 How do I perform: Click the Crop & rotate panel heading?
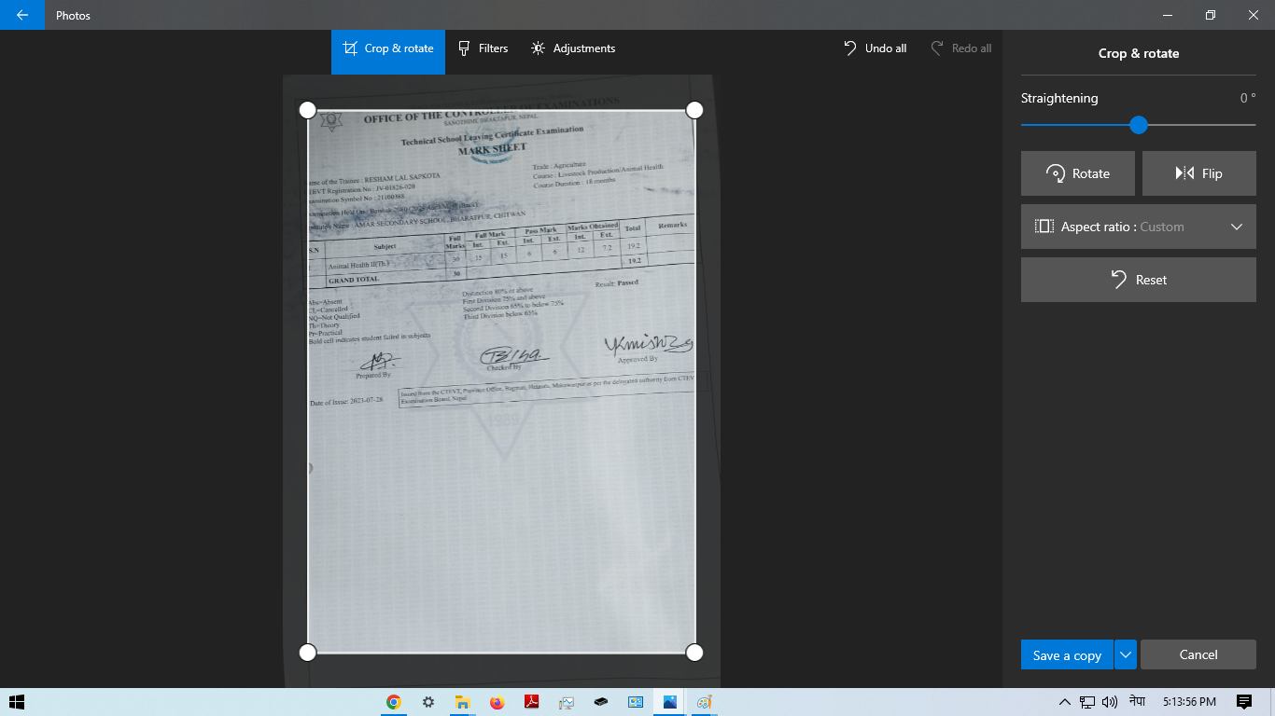click(x=1139, y=53)
